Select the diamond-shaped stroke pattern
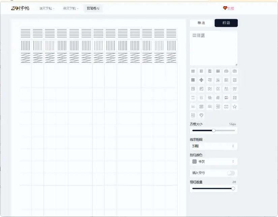 click(x=201, y=80)
